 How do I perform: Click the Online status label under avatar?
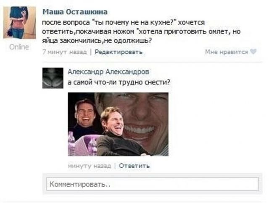pos(19,47)
